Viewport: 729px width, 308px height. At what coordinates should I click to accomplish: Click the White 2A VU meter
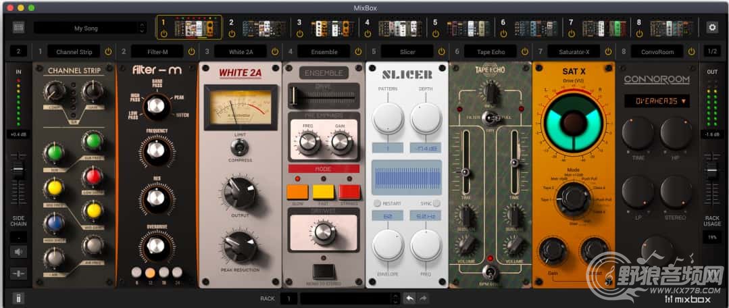click(241, 108)
